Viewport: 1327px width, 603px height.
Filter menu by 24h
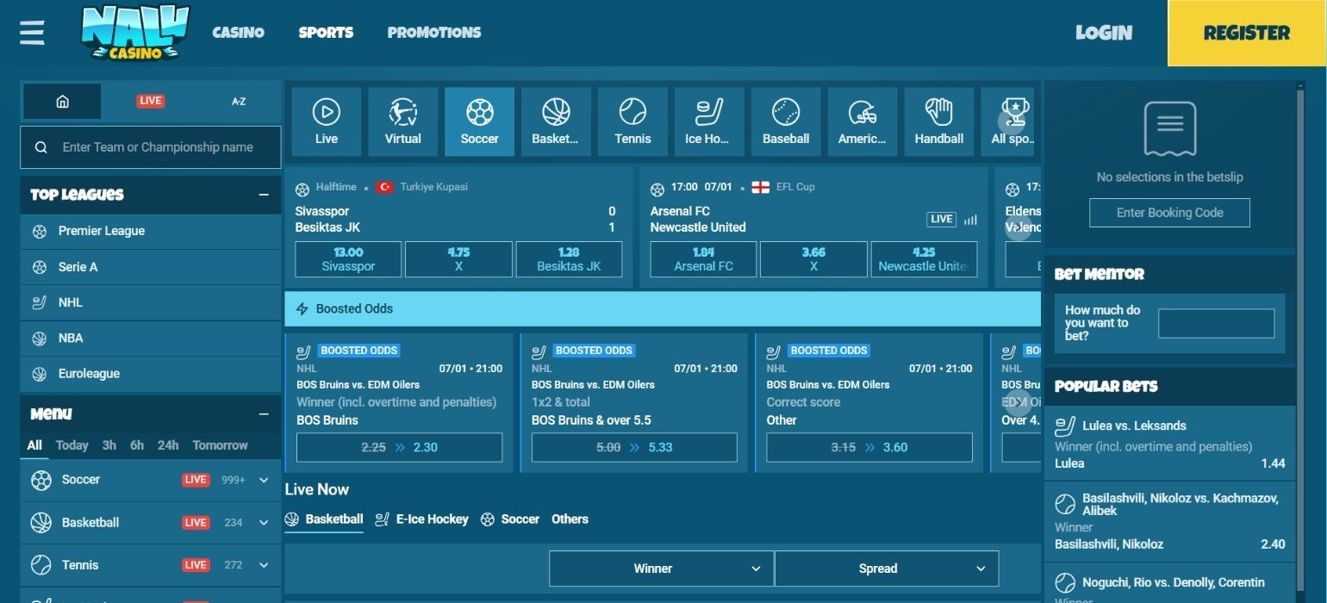point(168,445)
